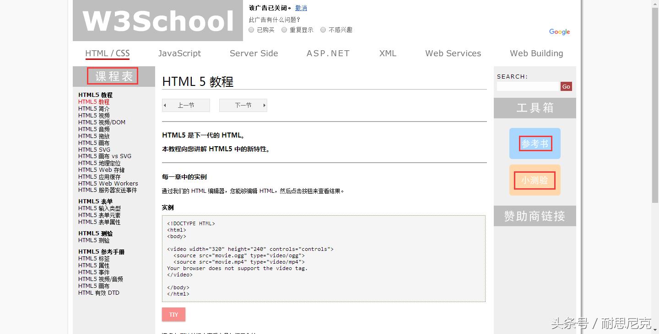Click the 撤消 link in ad notice
659x334 pixels.
(x=301, y=8)
